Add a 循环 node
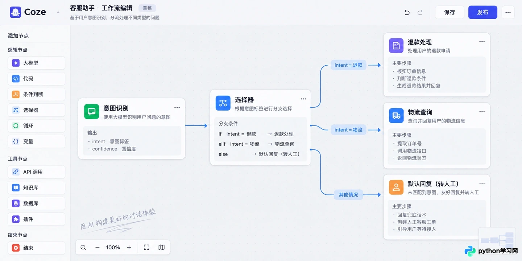The width and height of the screenshot is (522, 261). [36, 126]
